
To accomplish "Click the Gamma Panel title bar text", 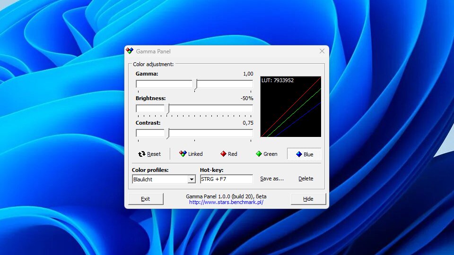I will [x=153, y=51].
